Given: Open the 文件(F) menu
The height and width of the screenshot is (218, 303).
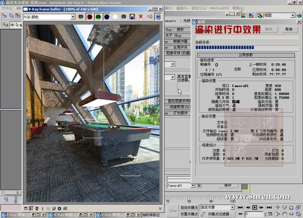Looking at the screenshot, I should 7,8.
